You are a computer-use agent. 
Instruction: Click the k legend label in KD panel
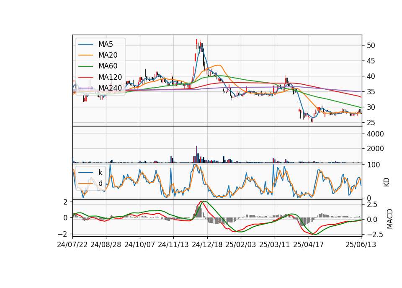point(100,172)
